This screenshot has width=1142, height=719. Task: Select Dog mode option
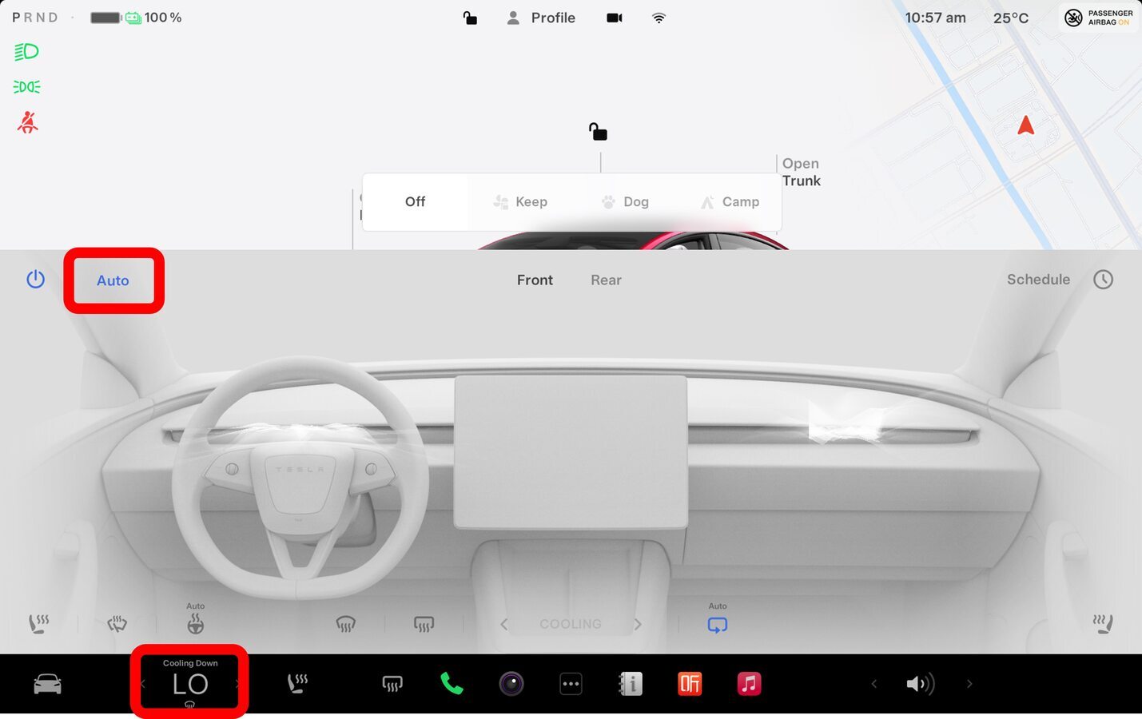tap(626, 202)
